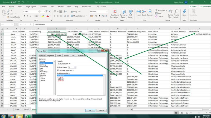Click OK in Format Cells dialog
The image size is (211, 118).
click(x=90, y=110)
